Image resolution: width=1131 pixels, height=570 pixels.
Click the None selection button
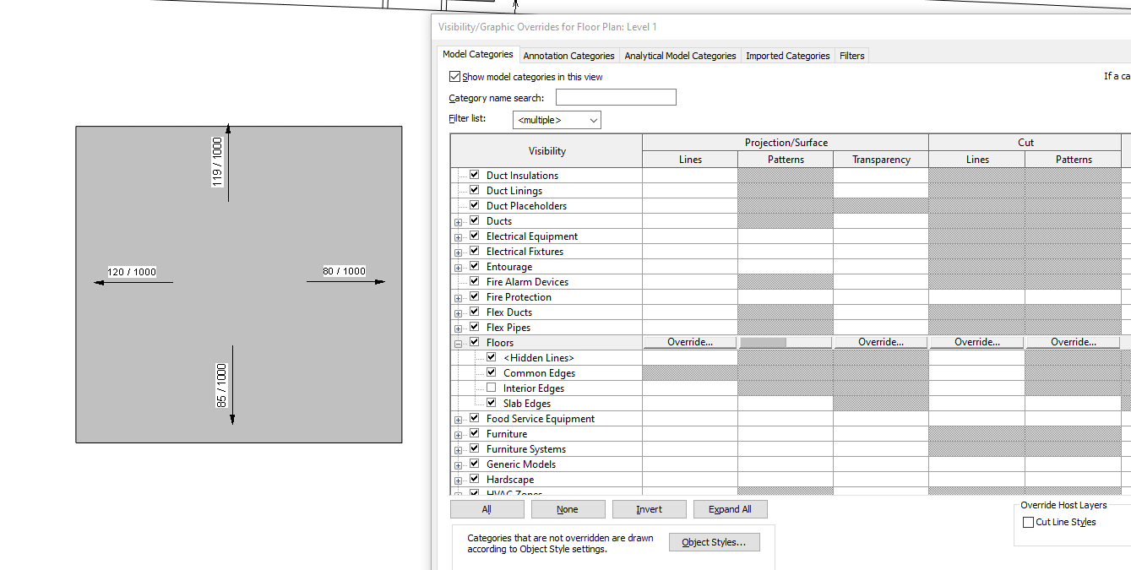tap(568, 509)
